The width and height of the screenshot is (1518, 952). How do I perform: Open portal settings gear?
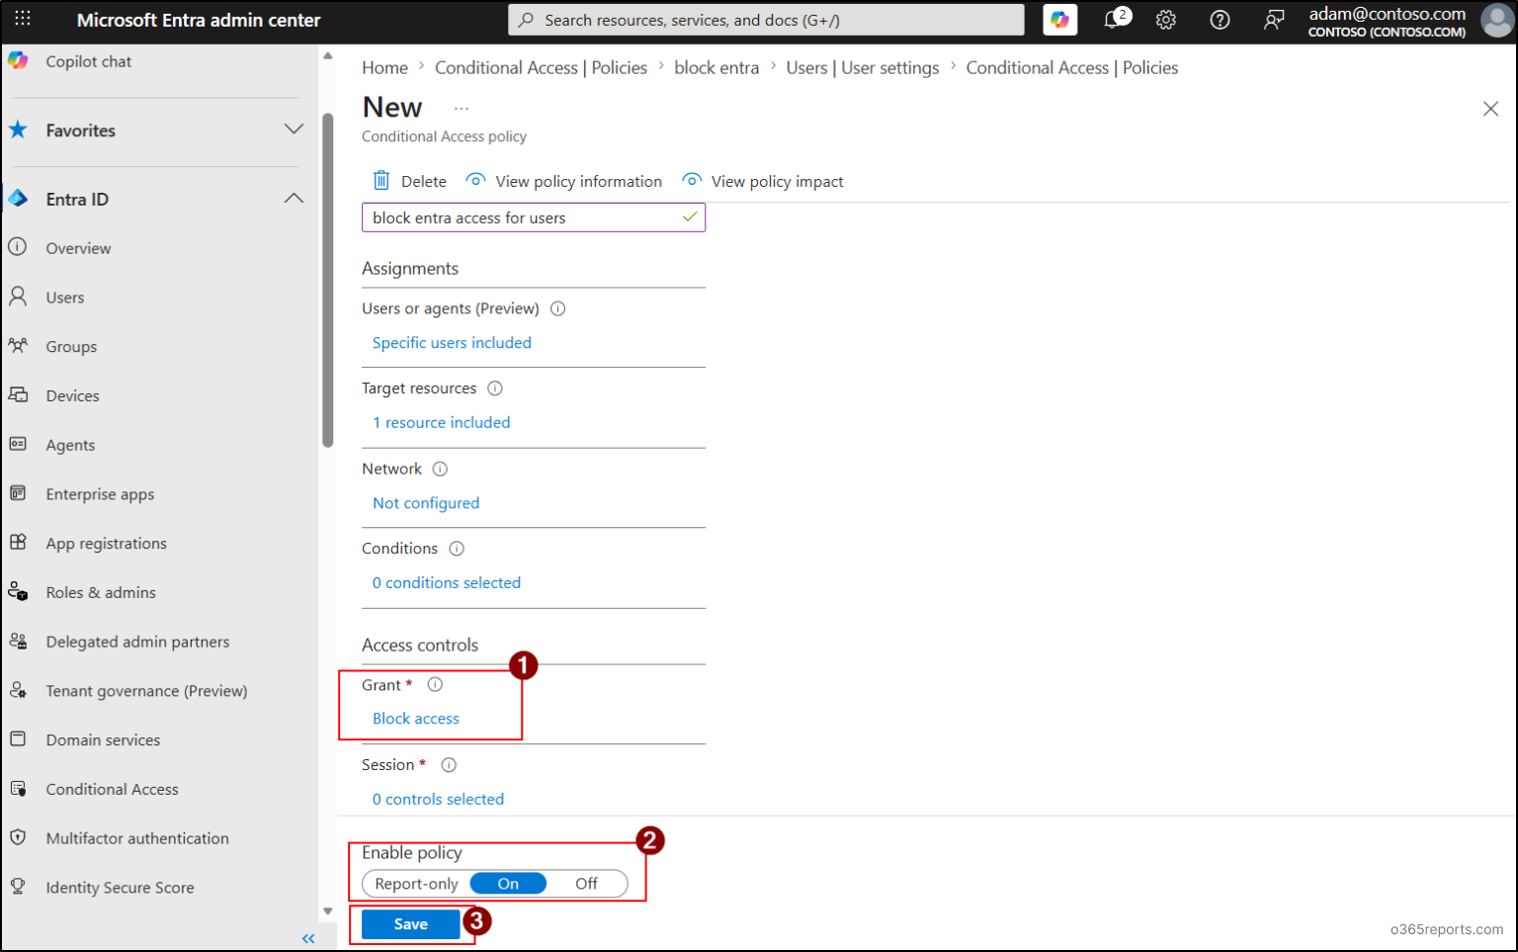point(1166,20)
